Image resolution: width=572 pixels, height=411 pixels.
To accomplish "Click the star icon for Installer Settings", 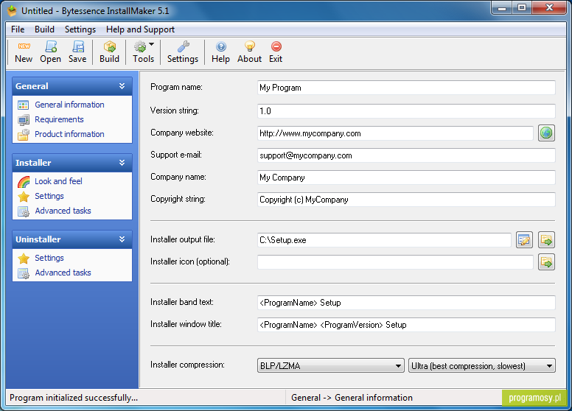I will pos(24,197).
